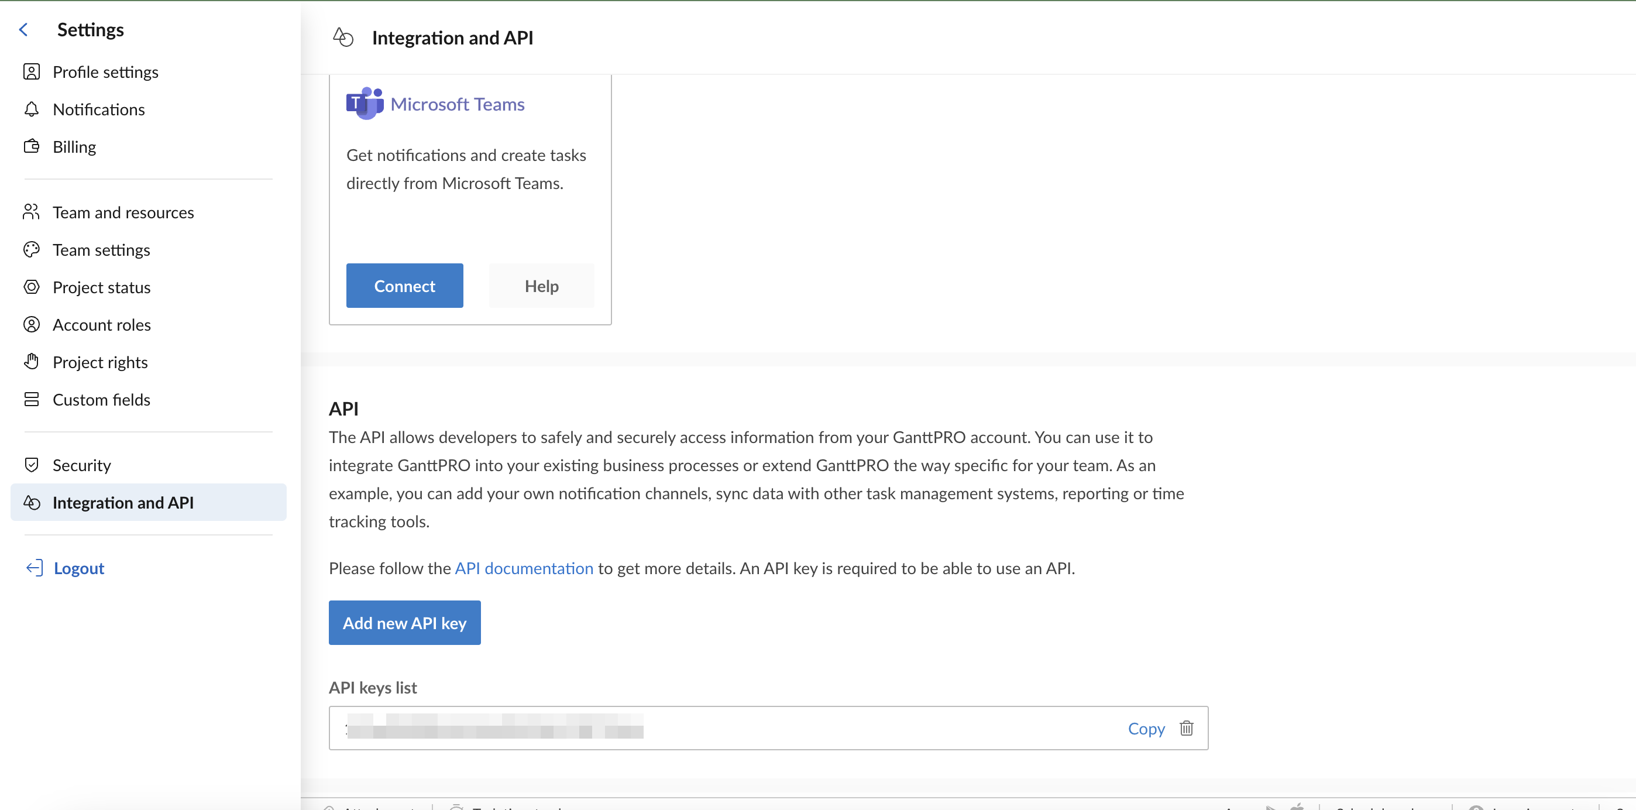This screenshot has height=810, width=1636.
Task: Click the Notifications bell icon
Action: [x=31, y=109]
